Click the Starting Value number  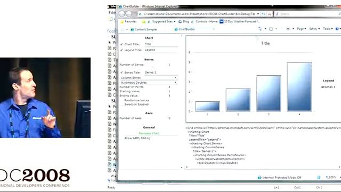tap(169, 91)
